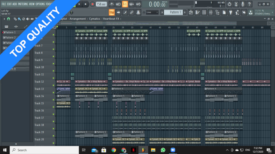Image resolution: width=275 pixels, height=154 pixels.
Task: Click the playlist horizontal zoom scrollbar
Action: tap(148, 23)
